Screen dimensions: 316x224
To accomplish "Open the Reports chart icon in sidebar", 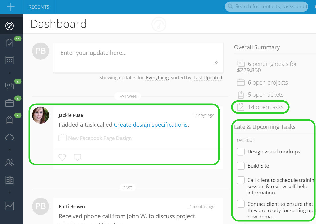I will tap(9, 206).
